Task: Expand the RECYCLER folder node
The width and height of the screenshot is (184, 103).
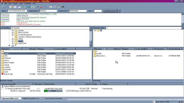Action: [13, 33]
